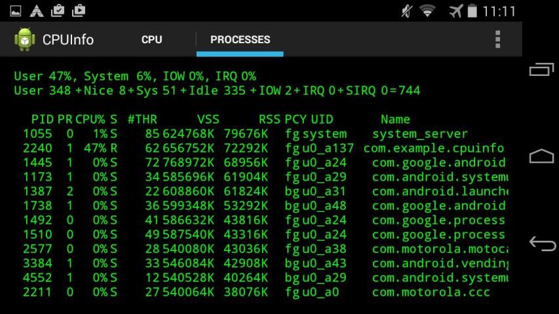Tap the airplane mode status icon
This screenshot has height=314, width=559.
click(x=455, y=11)
